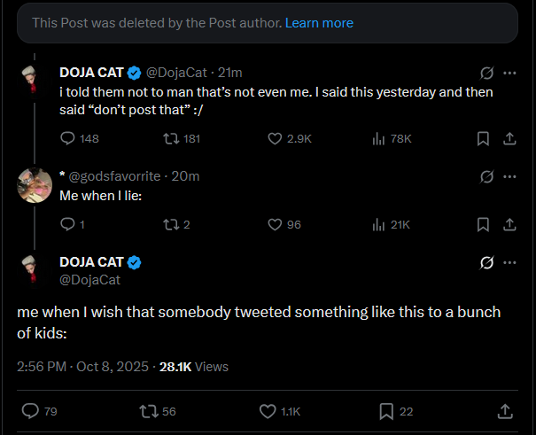Reply to Doja Cat's first post

(x=67, y=138)
